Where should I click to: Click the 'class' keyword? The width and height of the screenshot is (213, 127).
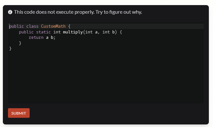coord(32,26)
